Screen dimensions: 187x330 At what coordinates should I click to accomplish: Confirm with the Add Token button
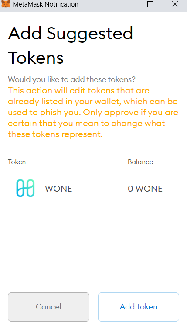(x=139, y=307)
